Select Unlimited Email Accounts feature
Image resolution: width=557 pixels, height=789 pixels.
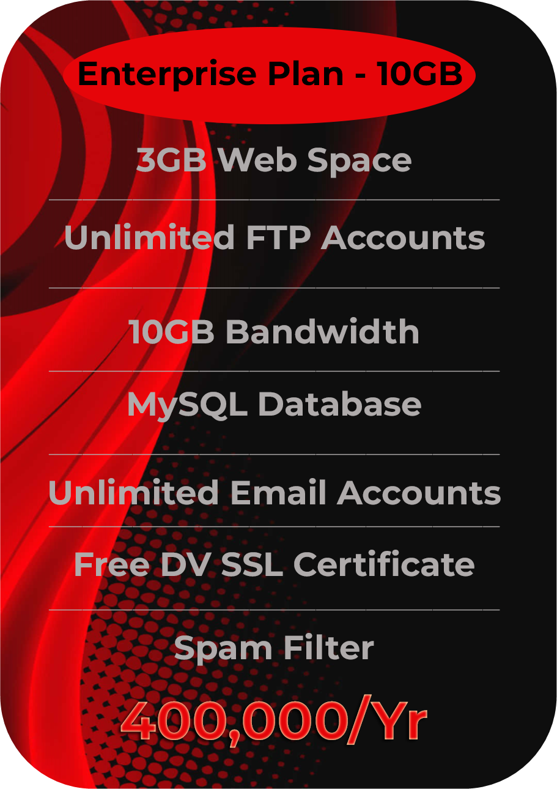pyautogui.click(x=275, y=493)
